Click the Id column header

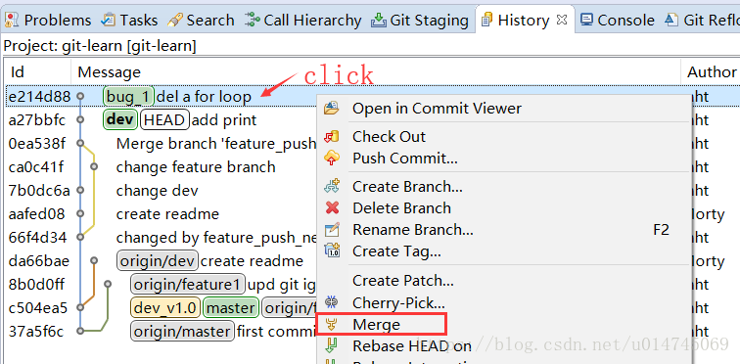18,72
